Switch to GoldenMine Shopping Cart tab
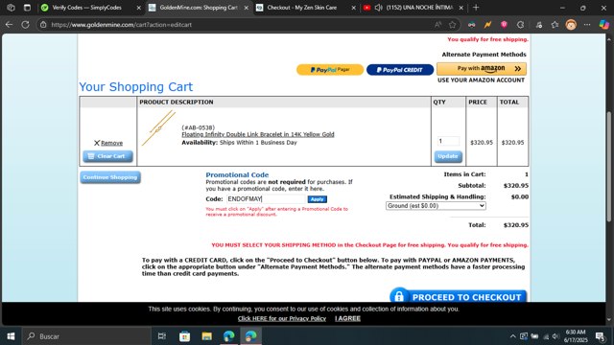The image size is (614, 345). [x=199, y=8]
